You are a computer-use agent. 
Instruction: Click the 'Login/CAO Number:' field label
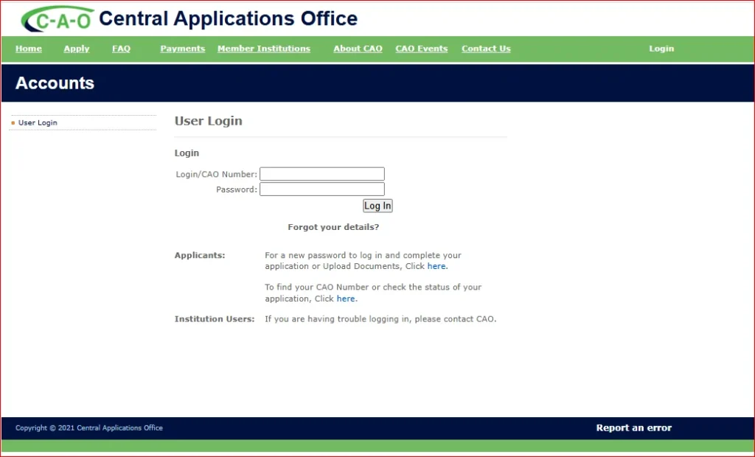(216, 175)
